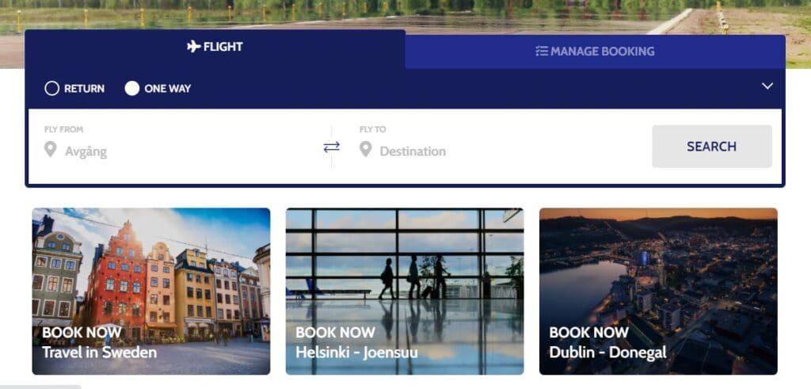
Task: Switch to the Manage Booking tab
Action: click(x=596, y=51)
